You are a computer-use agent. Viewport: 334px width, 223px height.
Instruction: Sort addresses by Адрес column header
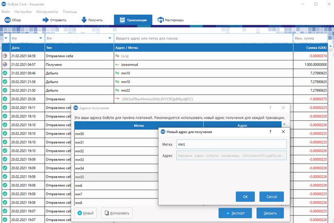coord(242,126)
